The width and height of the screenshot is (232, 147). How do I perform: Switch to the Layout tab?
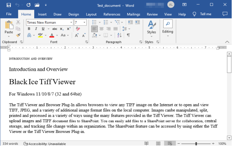(x=91, y=14)
